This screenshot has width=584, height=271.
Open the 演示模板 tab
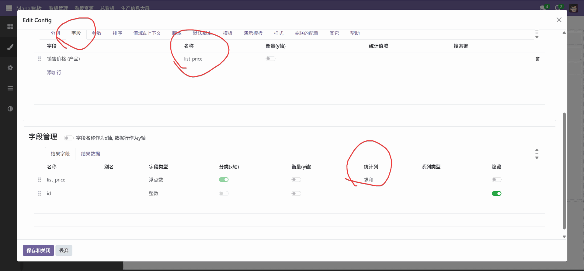253,33
